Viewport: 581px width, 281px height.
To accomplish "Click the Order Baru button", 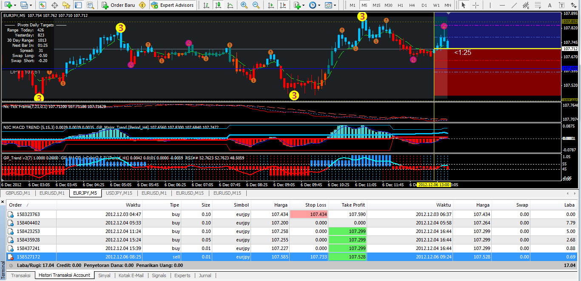I will click(119, 5).
